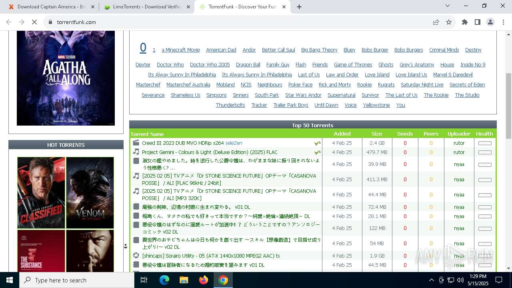Open Creed III 2023 torrent link
Screen dimensions: 512x288
(x=183, y=143)
